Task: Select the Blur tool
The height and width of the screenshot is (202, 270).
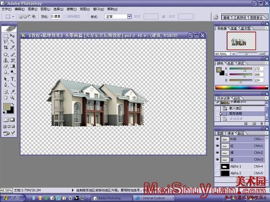Action: click(6, 72)
